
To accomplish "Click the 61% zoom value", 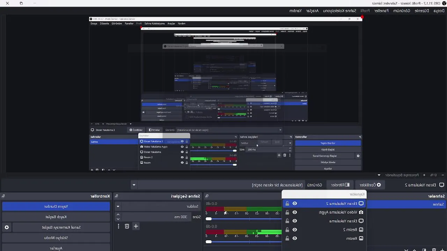I will 433,175.
